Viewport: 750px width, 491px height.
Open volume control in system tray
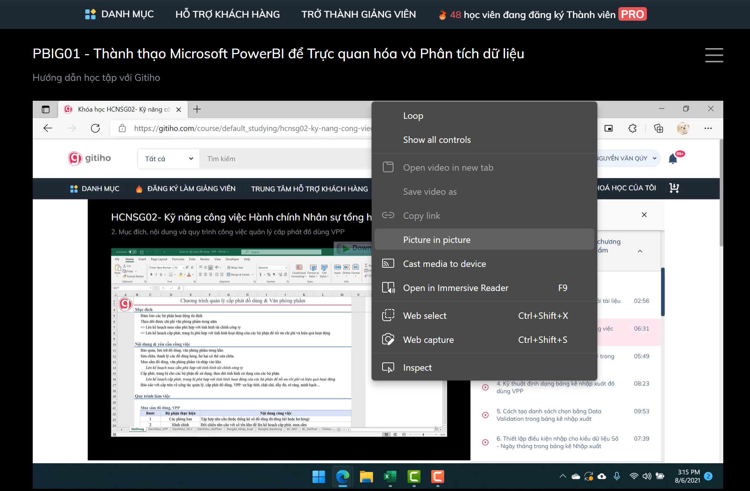[647, 476]
